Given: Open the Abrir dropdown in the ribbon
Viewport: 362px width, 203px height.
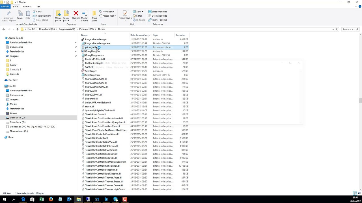Looking at the screenshot, I should point(138,12).
